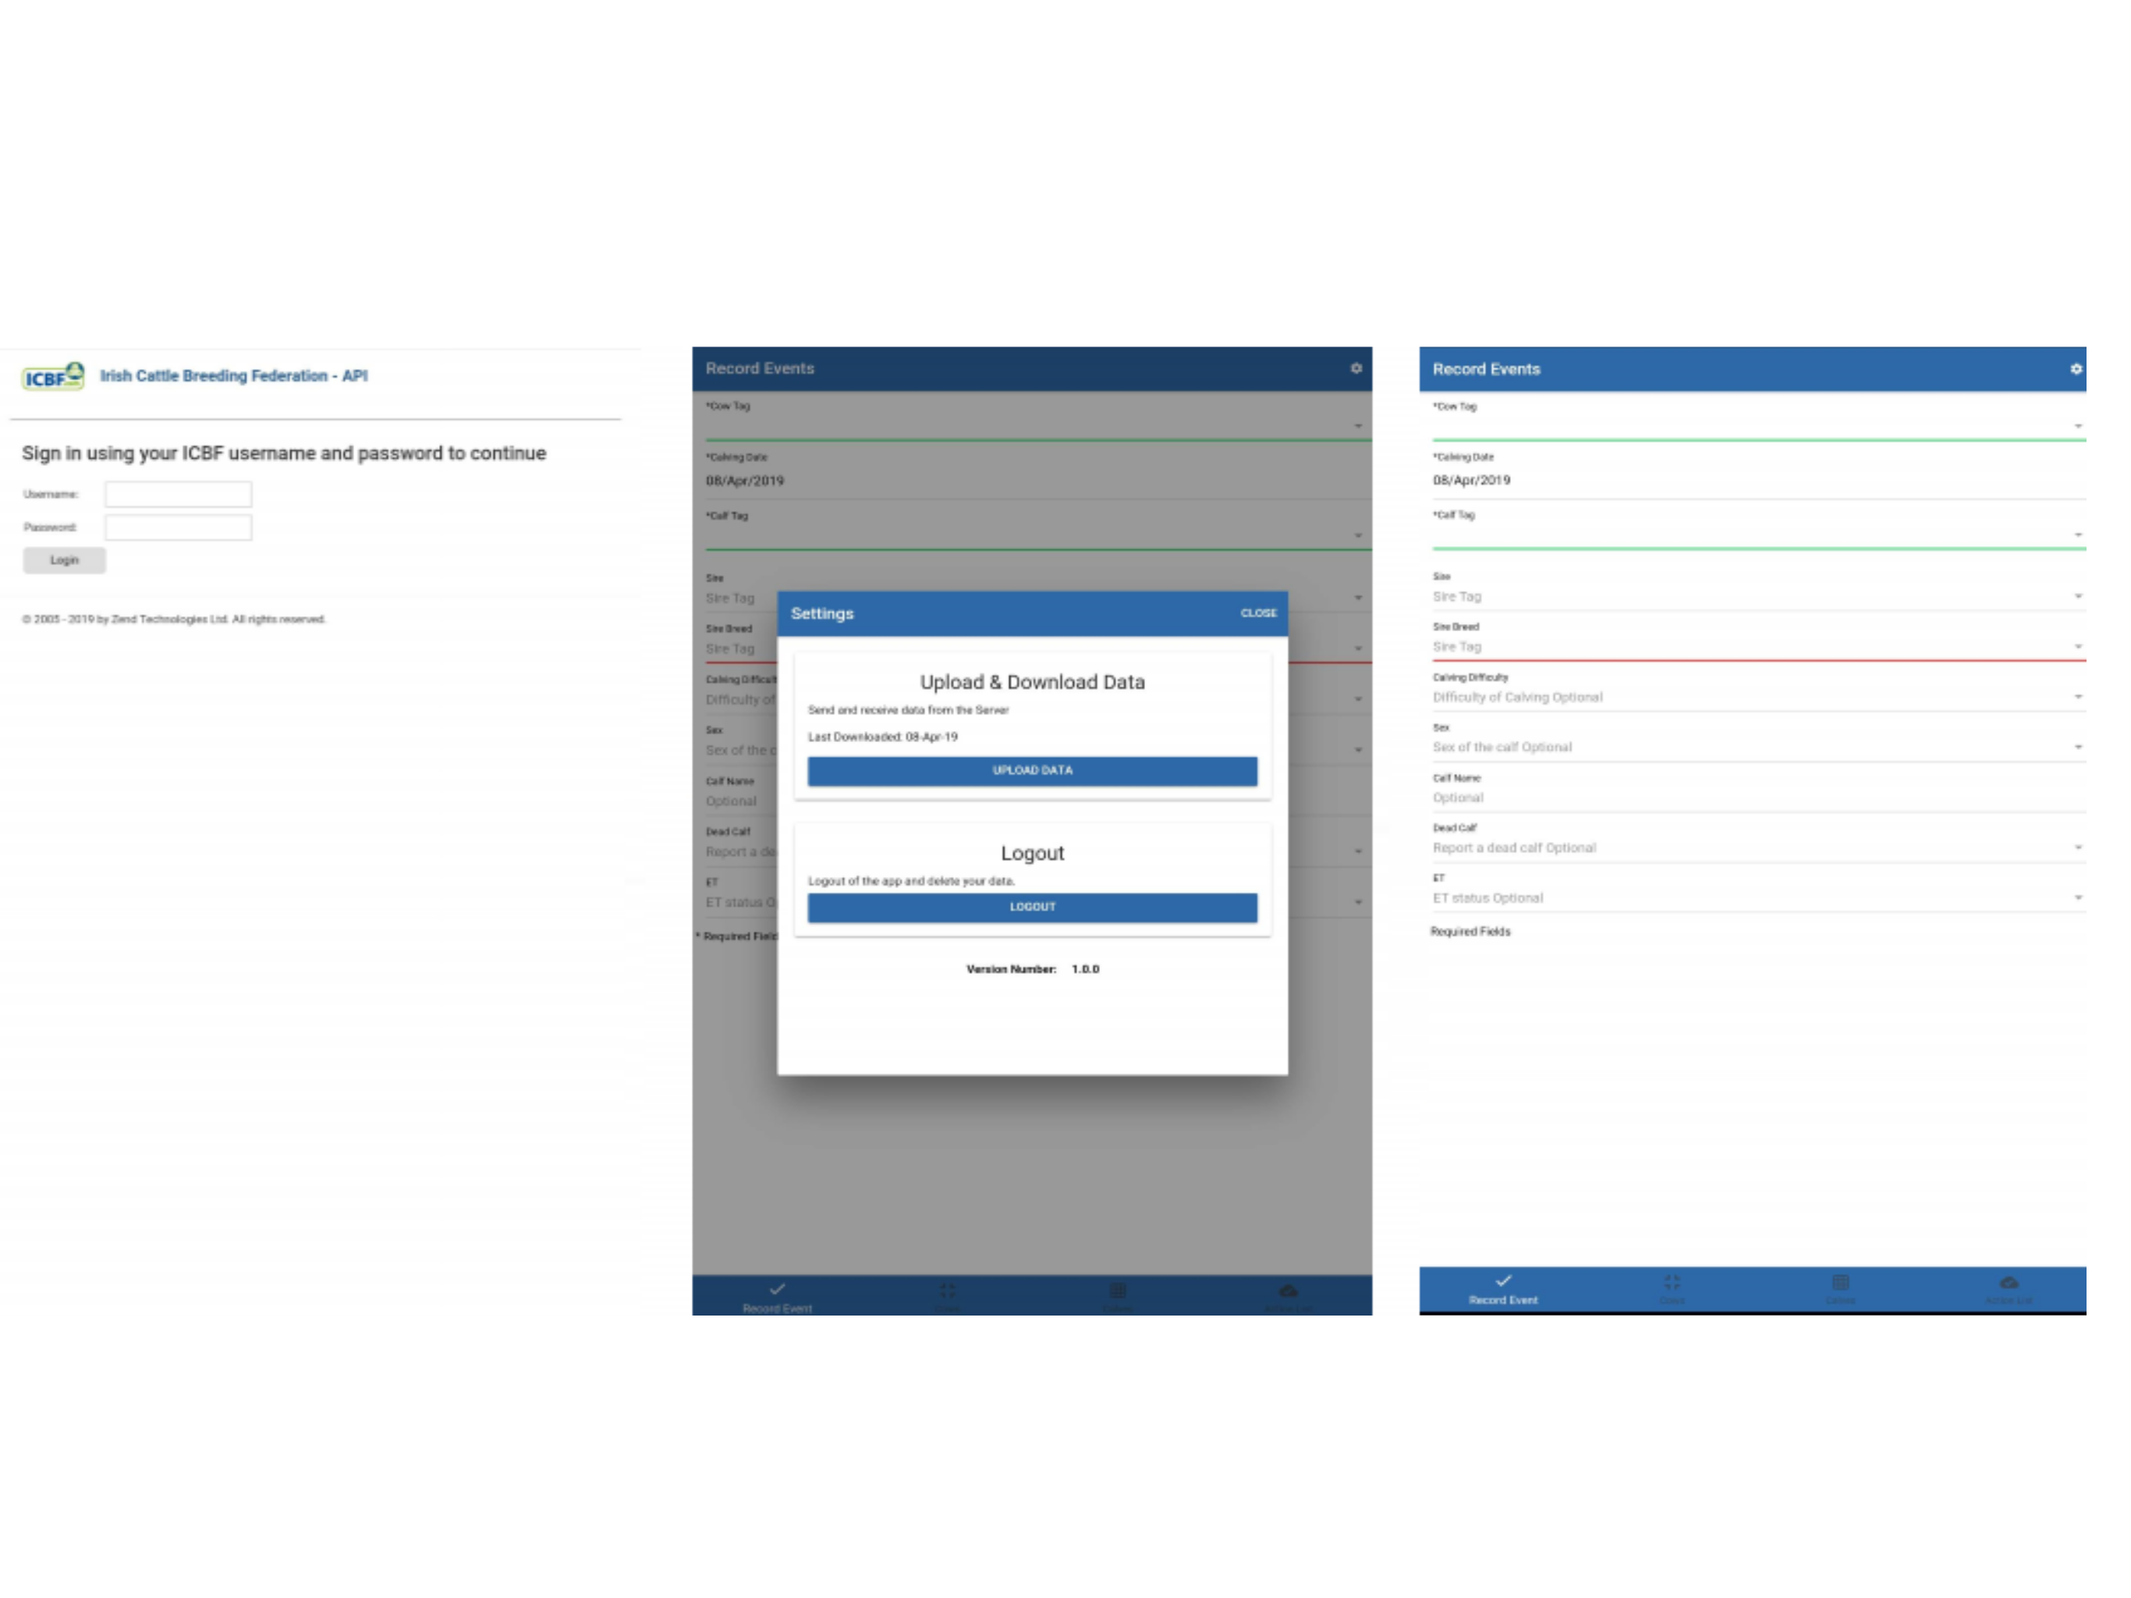Viewport: 2131px width, 1598px height.
Task: Click Zend Technologies copyright text
Action: point(173,620)
